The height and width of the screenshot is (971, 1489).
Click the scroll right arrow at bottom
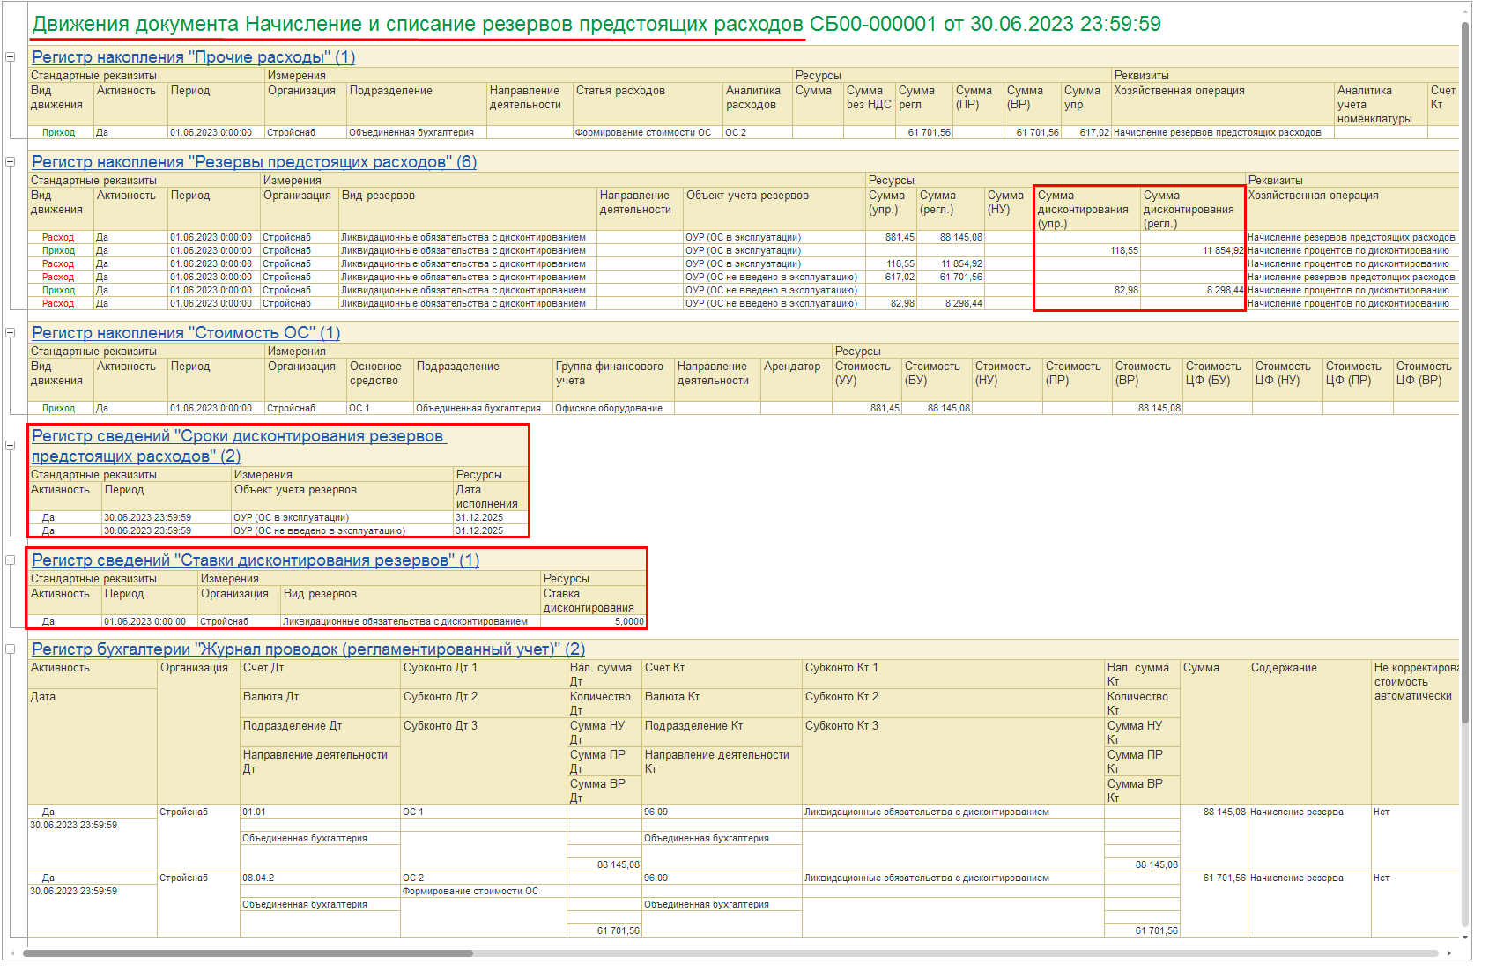(x=1449, y=953)
